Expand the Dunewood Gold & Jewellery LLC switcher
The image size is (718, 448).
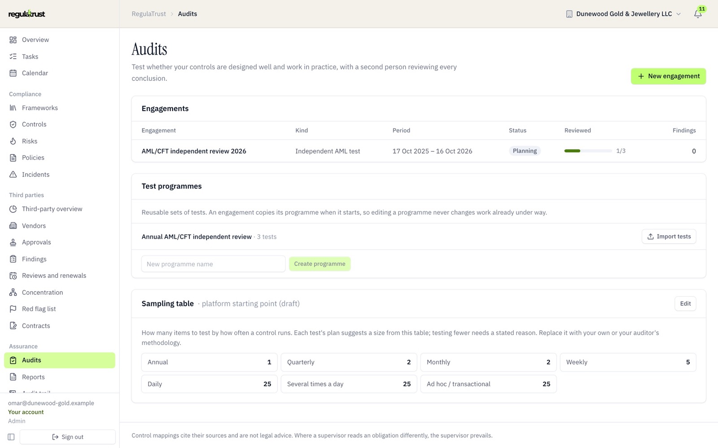tap(623, 14)
